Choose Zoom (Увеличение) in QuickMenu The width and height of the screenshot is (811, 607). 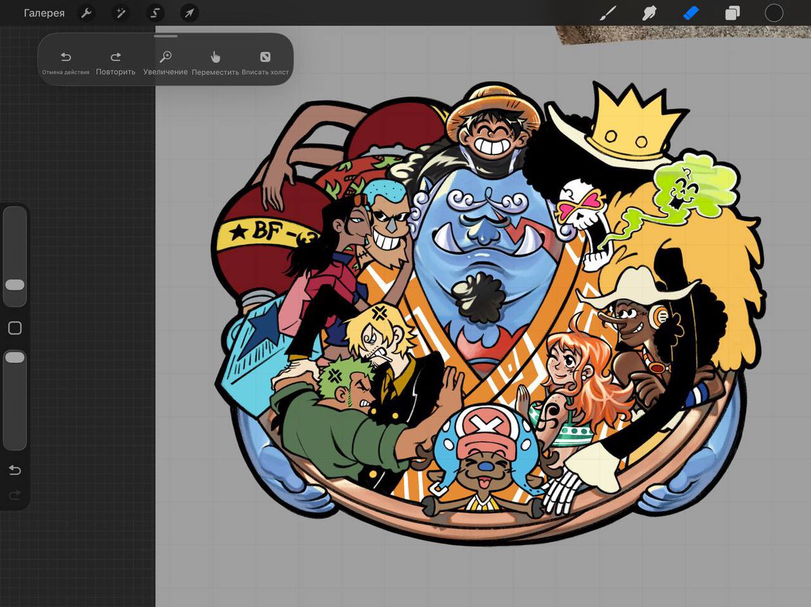[x=166, y=63]
